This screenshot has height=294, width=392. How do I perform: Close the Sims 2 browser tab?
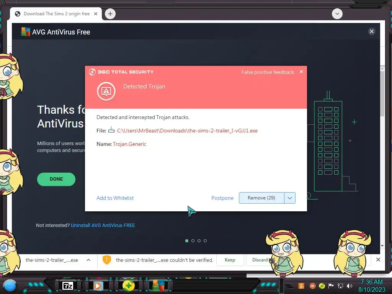(96, 14)
